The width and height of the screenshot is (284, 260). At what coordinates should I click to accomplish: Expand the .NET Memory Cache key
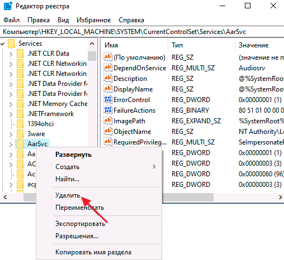coord(11,104)
